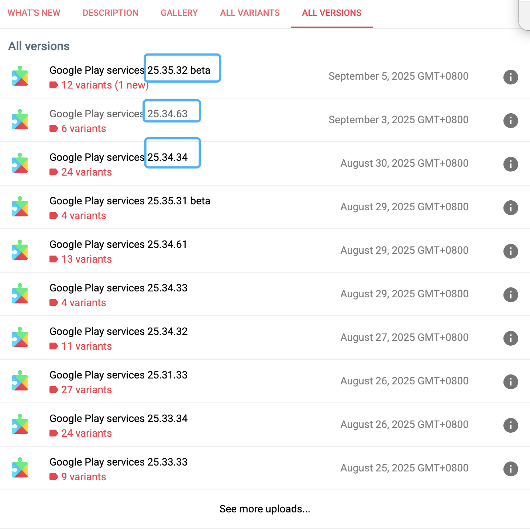This screenshot has height=529, width=530.
Task: Select the All Versions tab
Action: tap(332, 13)
